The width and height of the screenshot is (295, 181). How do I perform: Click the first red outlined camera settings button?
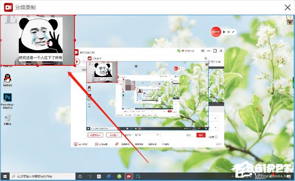click(x=96, y=135)
